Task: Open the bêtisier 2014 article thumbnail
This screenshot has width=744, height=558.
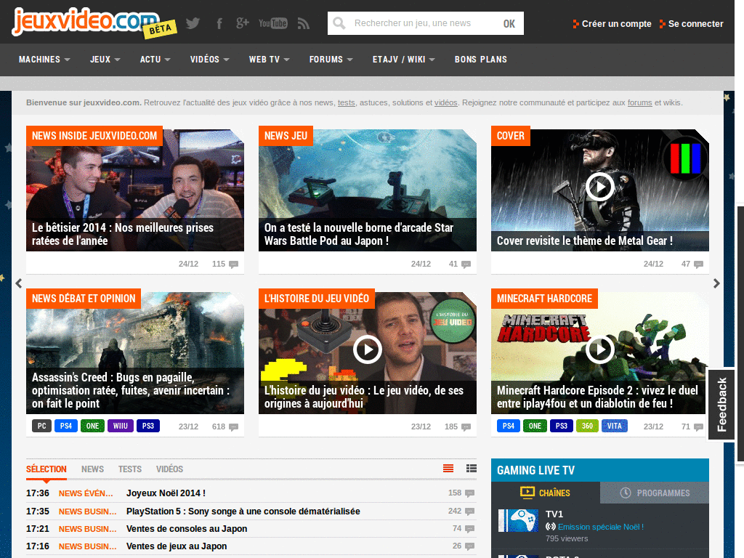Action: [x=135, y=190]
